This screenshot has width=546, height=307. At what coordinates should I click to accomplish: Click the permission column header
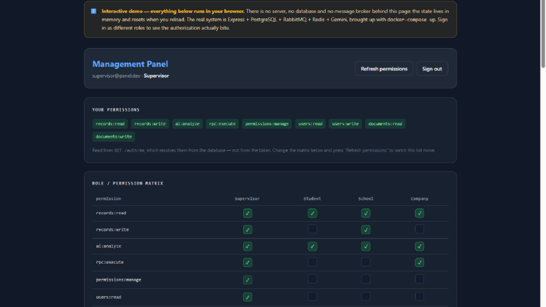point(109,199)
